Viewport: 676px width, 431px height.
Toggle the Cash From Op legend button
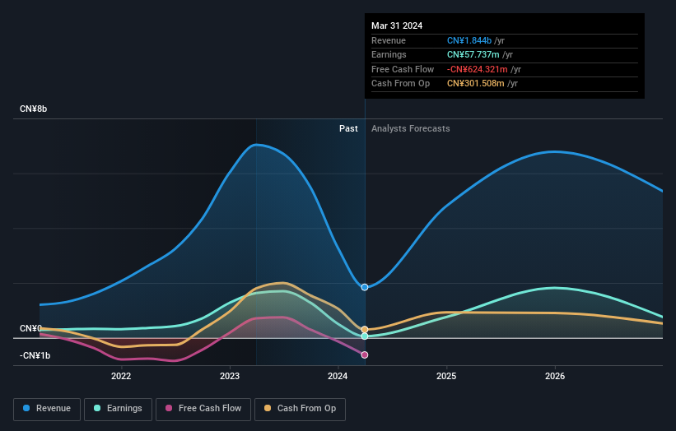point(300,409)
